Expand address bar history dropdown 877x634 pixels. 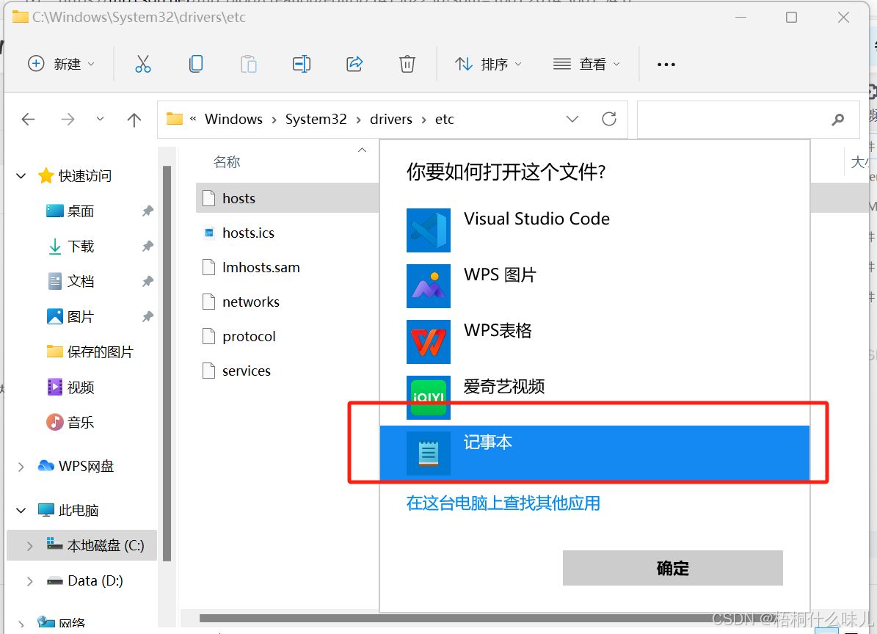point(572,119)
